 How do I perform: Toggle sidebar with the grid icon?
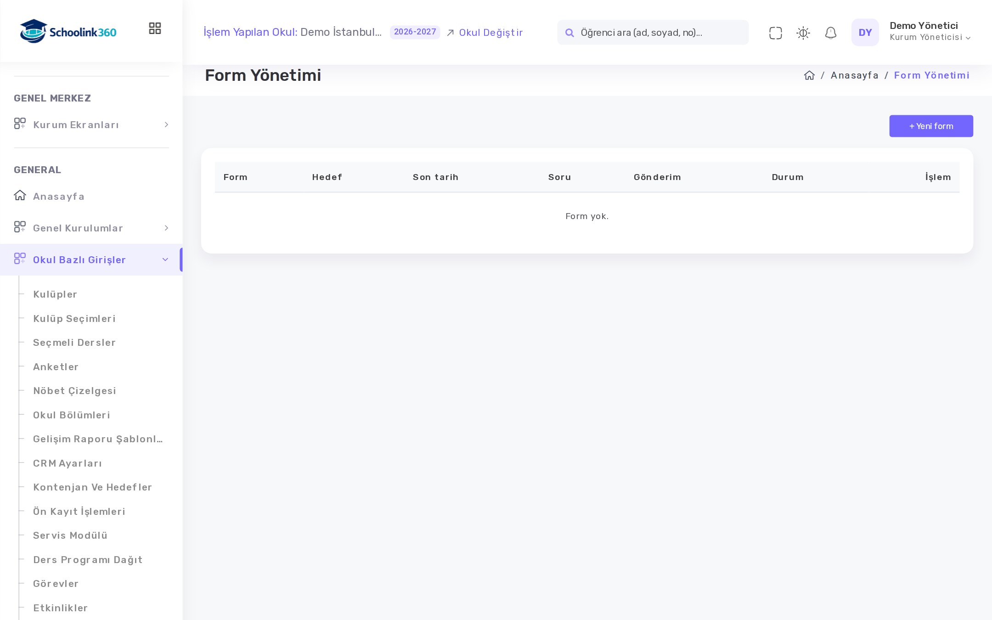tap(155, 28)
